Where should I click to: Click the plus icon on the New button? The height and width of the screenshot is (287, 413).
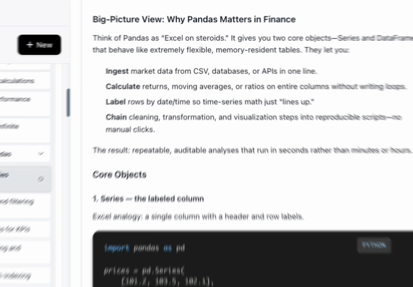(x=30, y=45)
